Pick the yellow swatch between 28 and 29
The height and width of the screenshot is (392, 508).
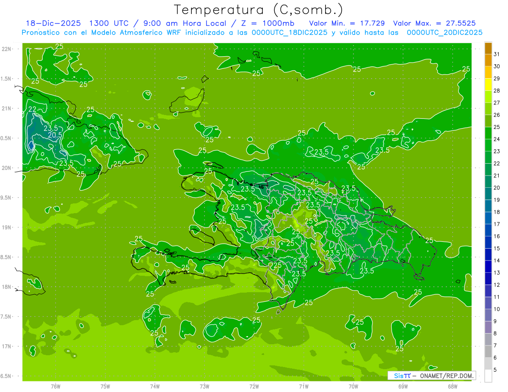(x=488, y=85)
